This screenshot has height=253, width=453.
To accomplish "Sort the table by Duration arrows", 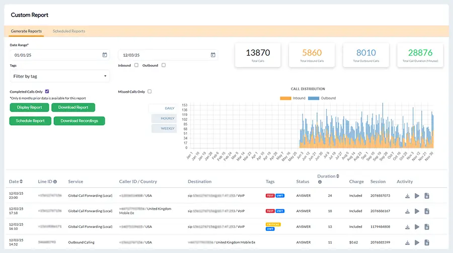I will pyautogui.click(x=337, y=176).
